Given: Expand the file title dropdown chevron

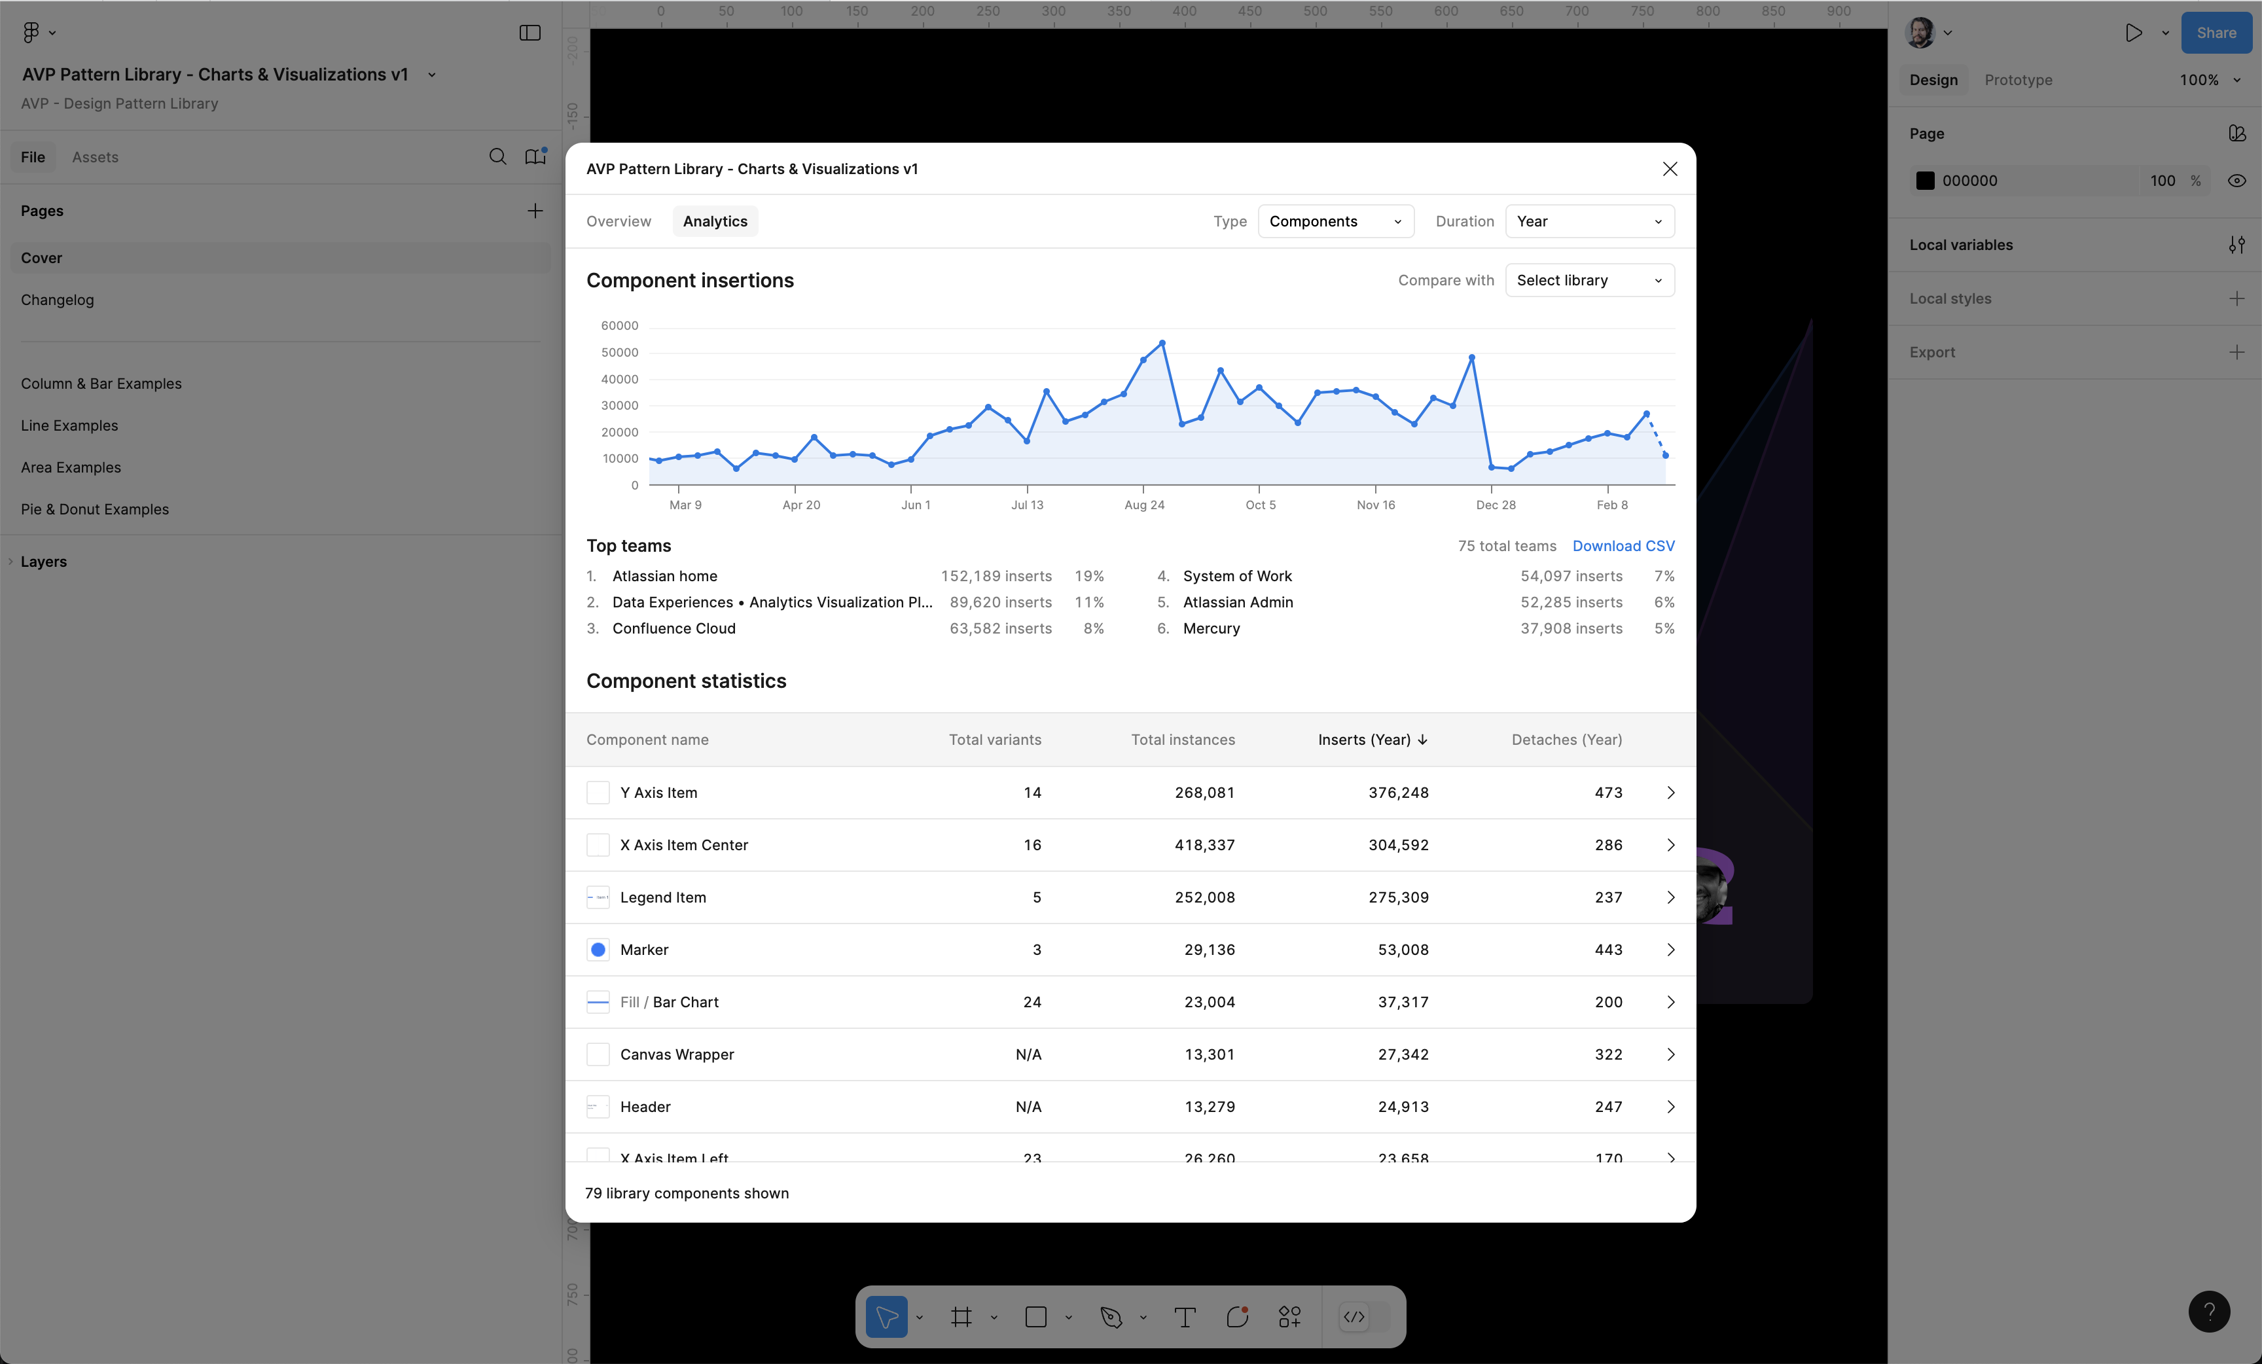Looking at the screenshot, I should tap(431, 75).
